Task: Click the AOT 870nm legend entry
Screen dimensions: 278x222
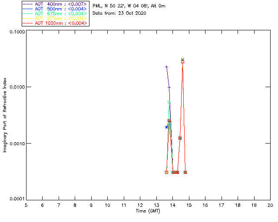Action: tap(55, 18)
